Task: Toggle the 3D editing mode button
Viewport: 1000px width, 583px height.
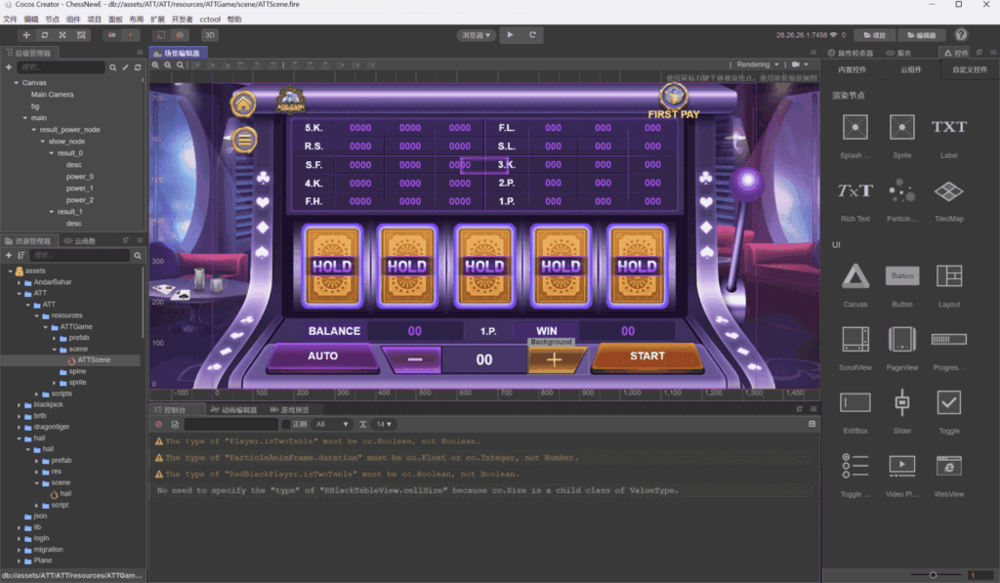Action: point(211,35)
